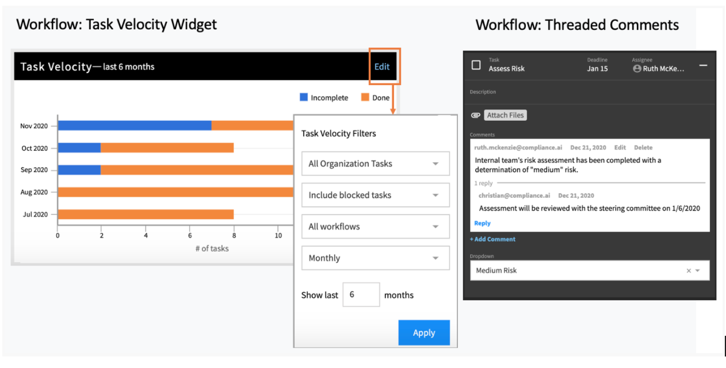The image size is (726, 368).
Task: Click Edit on ruth.mckenzie's comment
Action: point(620,148)
